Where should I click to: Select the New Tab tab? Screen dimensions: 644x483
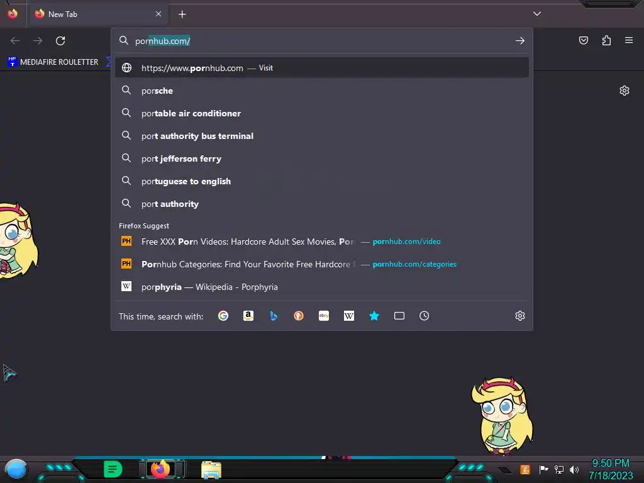pyautogui.click(x=97, y=14)
